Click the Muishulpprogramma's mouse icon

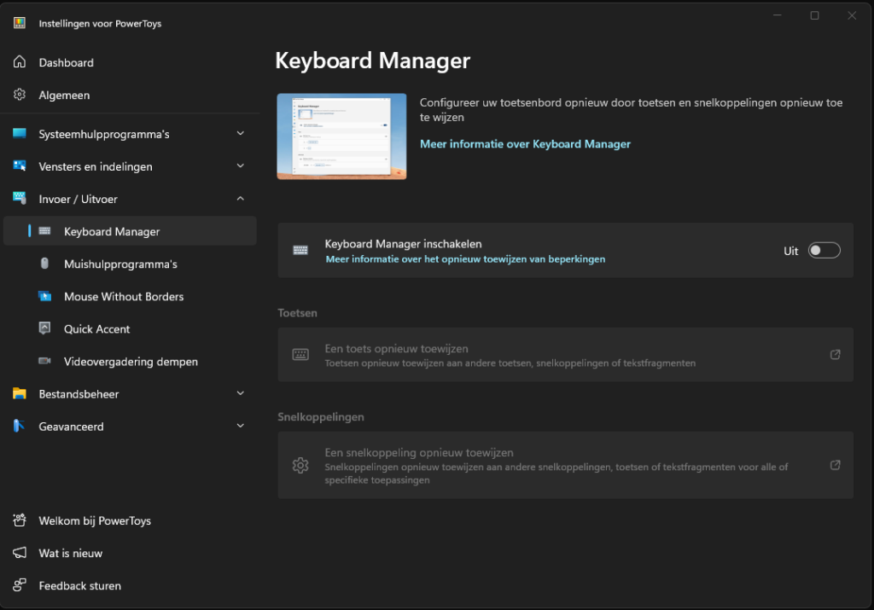click(x=44, y=263)
